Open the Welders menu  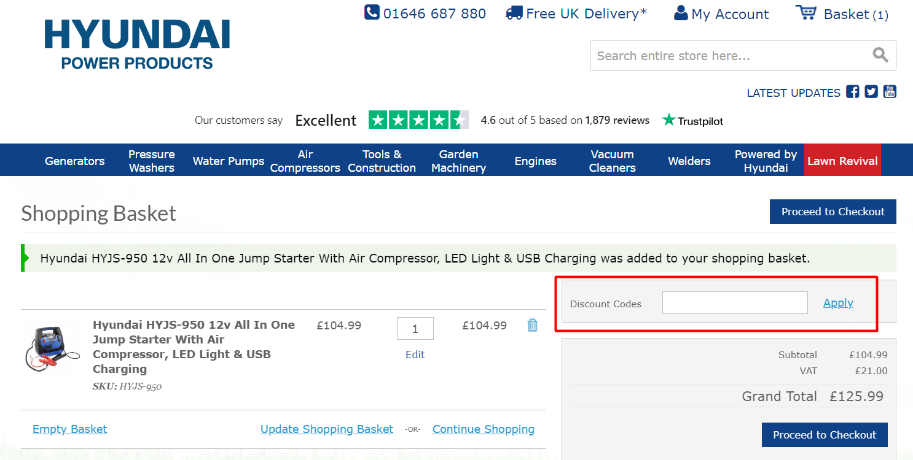[x=689, y=161]
